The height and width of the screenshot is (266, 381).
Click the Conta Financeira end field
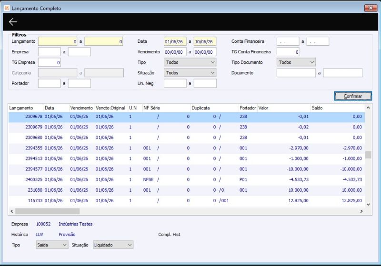click(318, 41)
